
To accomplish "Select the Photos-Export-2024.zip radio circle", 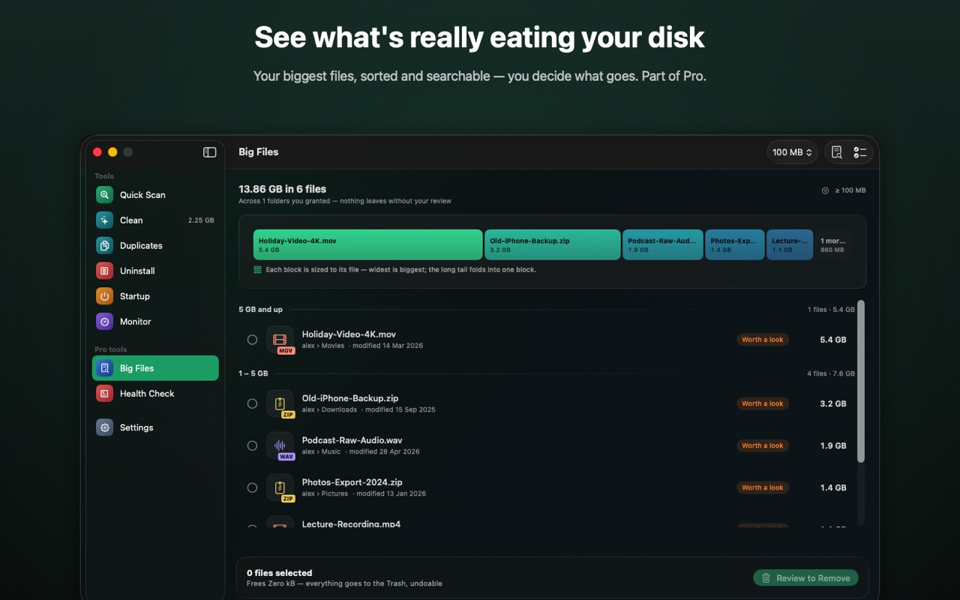I will click(252, 487).
